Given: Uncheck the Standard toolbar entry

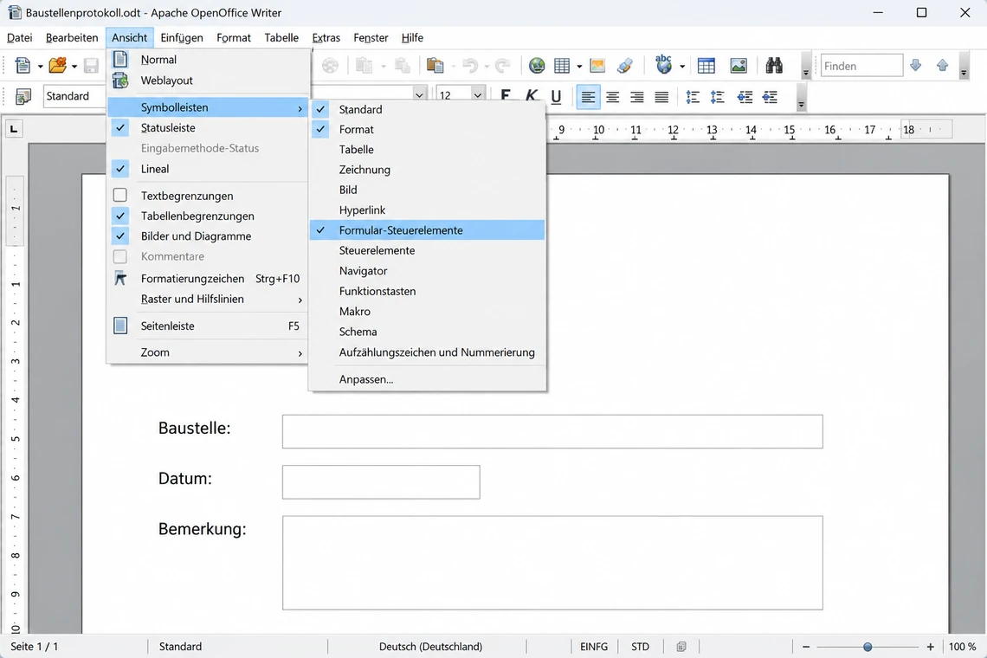Looking at the screenshot, I should [x=427, y=109].
